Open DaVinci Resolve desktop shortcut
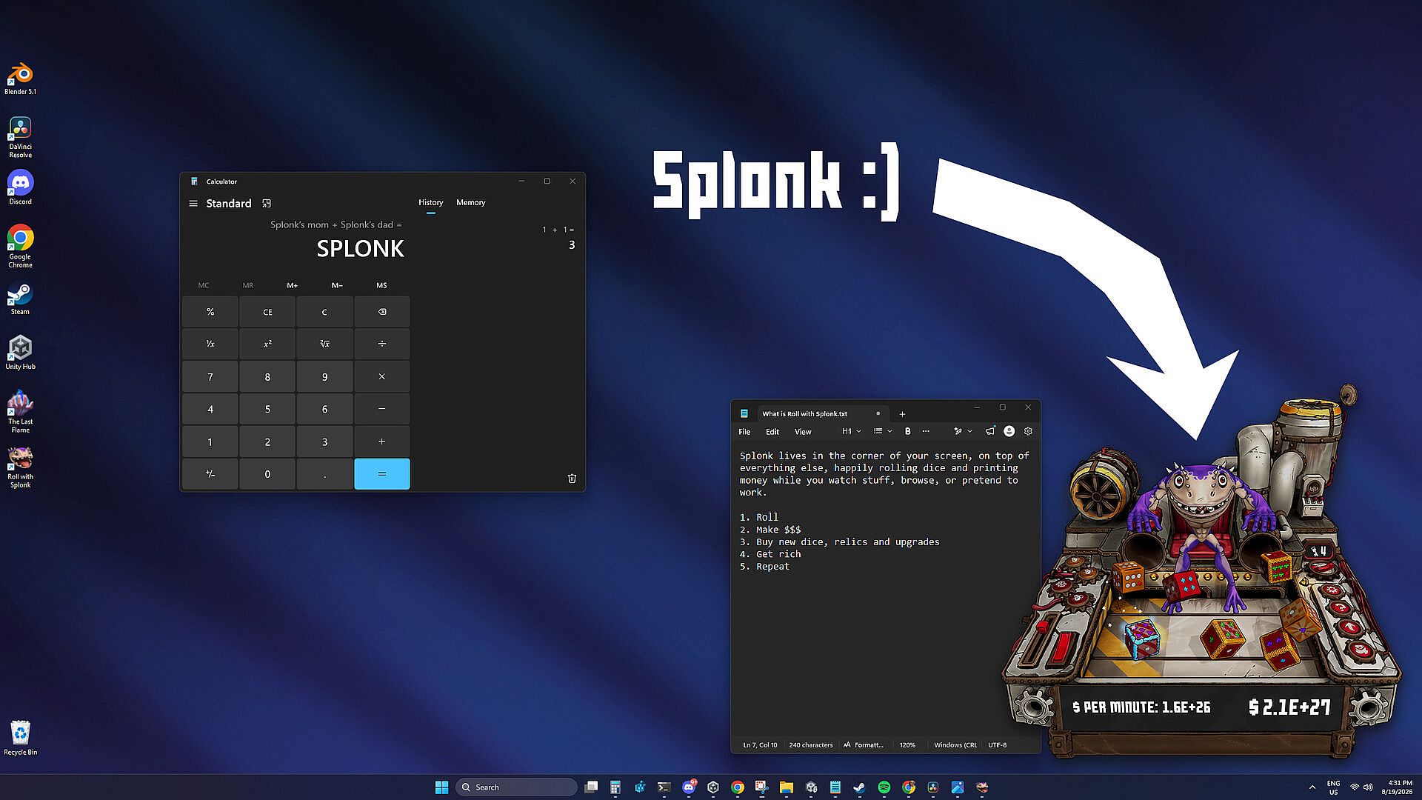Image resolution: width=1422 pixels, height=800 pixels. click(20, 137)
